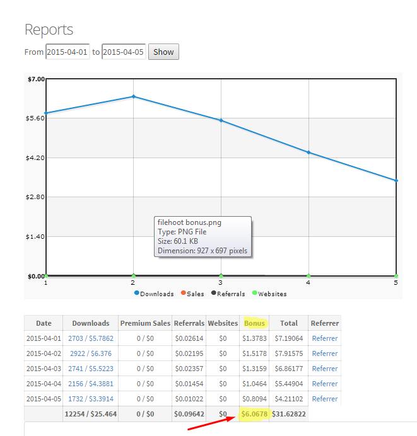Select referrals value $0.02195
The width and height of the screenshot is (417, 436).
(189, 353)
